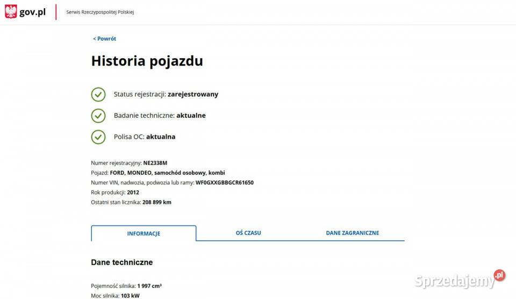Select the DANE ZAGRANICZNE tab
The width and height of the screenshot is (516, 299).
pyautogui.click(x=352, y=233)
